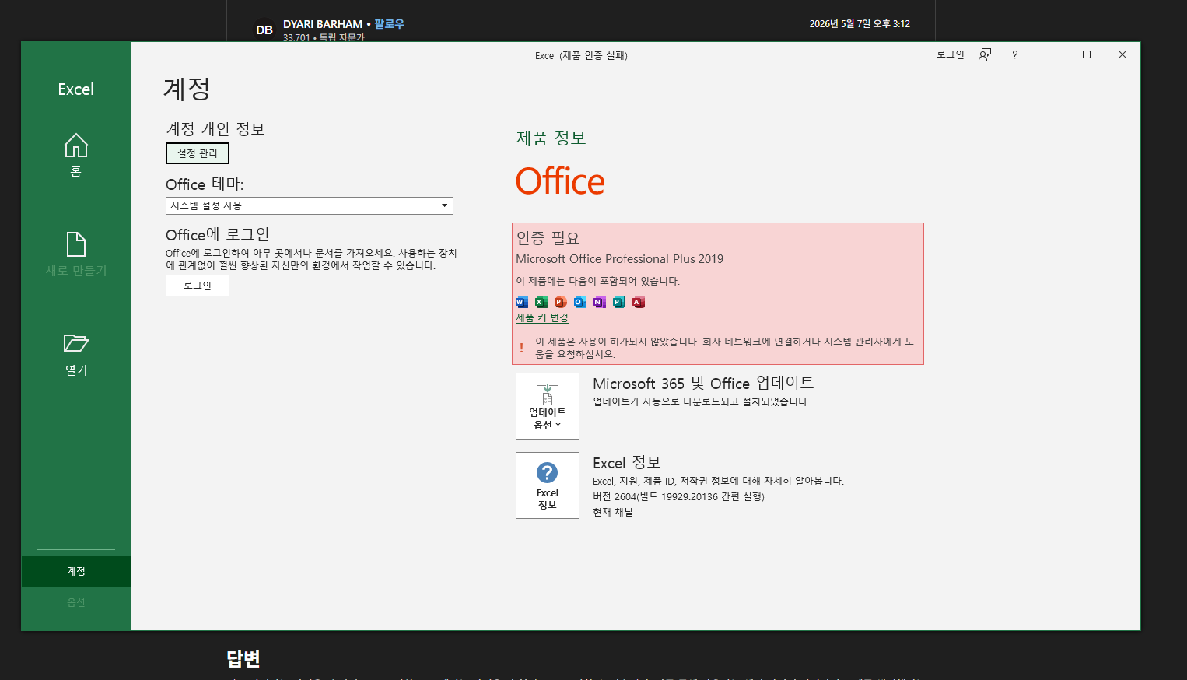Click the OneNote icon in included products

(x=600, y=302)
